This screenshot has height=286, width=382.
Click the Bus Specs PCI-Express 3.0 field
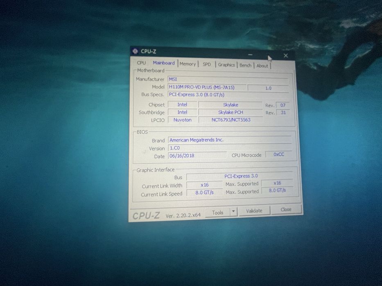pos(228,95)
